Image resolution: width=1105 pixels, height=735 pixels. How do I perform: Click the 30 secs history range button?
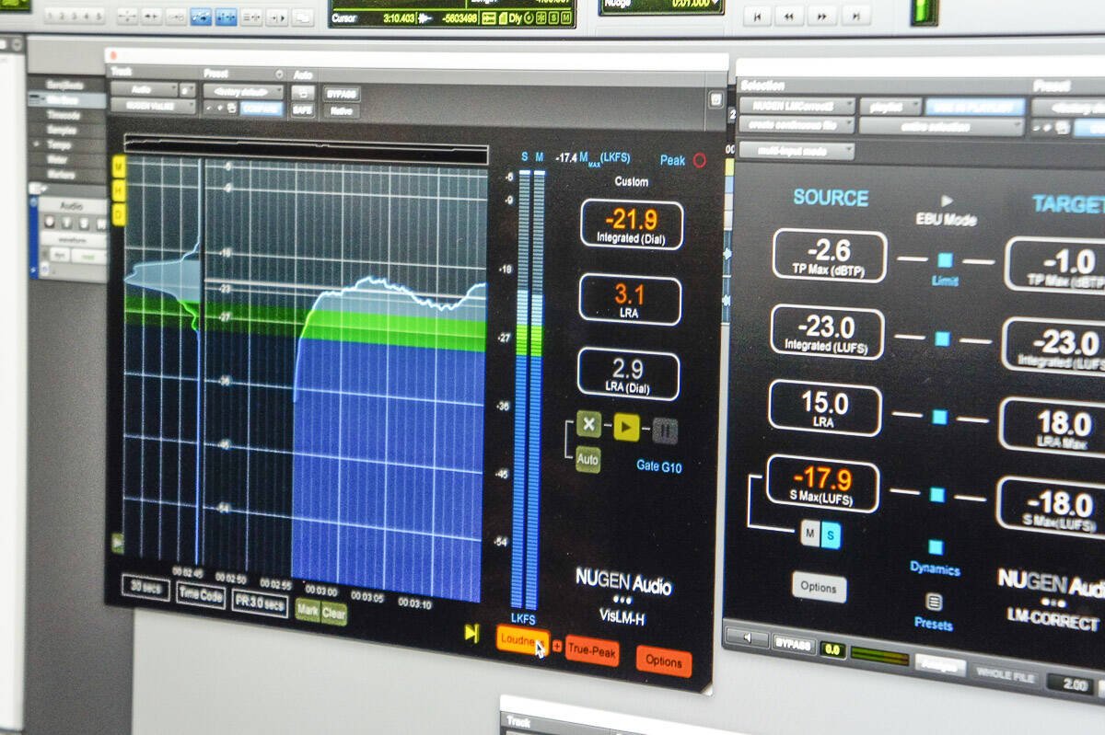pyautogui.click(x=145, y=589)
